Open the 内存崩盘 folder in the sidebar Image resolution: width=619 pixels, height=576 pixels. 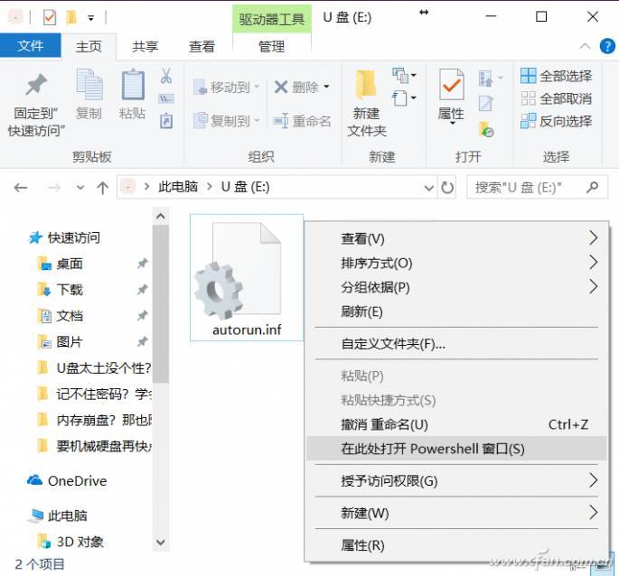(94, 420)
